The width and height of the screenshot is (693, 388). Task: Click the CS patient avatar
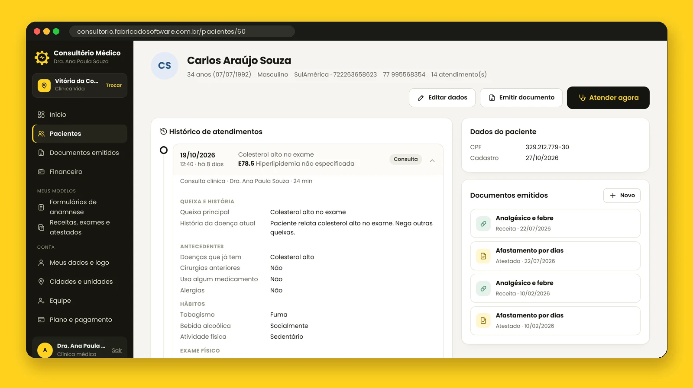(165, 66)
